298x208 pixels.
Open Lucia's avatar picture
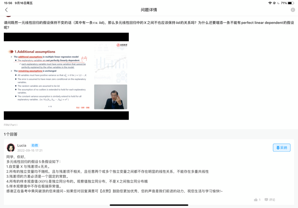11,148
